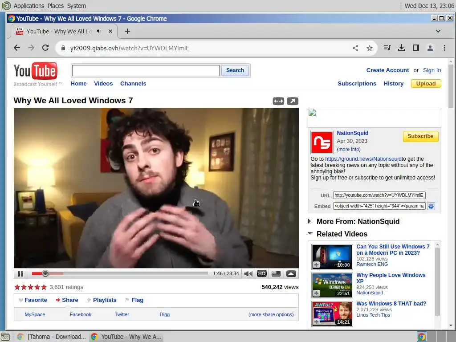
Task: Click the Linus Tech Tips channel link
Action: tap(373, 315)
